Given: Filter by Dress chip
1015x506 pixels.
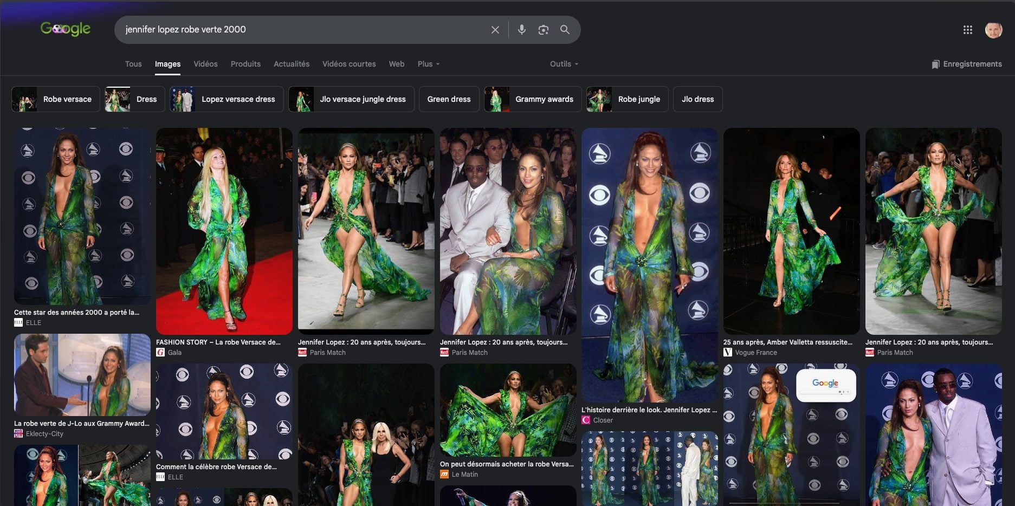Looking at the screenshot, I should pos(135,99).
